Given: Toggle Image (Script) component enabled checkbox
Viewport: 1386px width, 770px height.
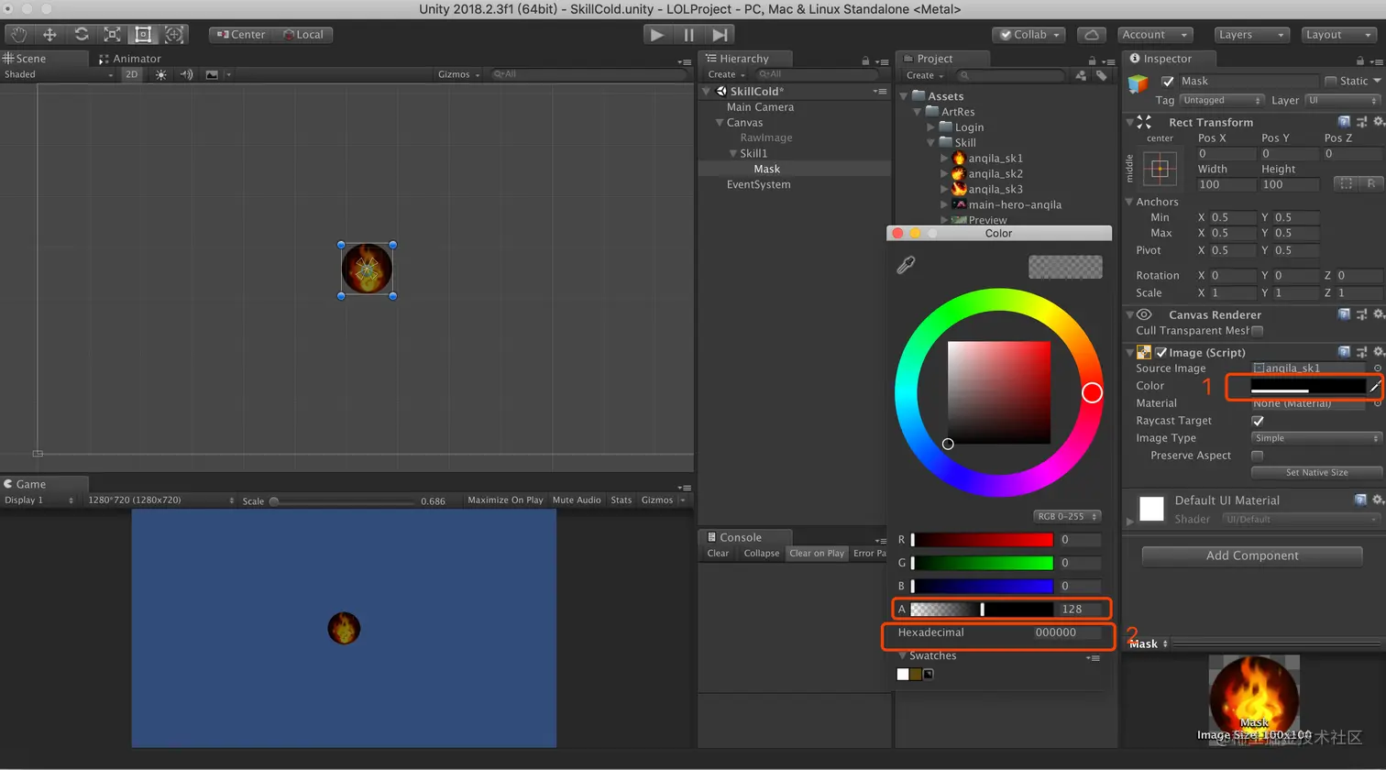Looking at the screenshot, I should [1161, 353].
